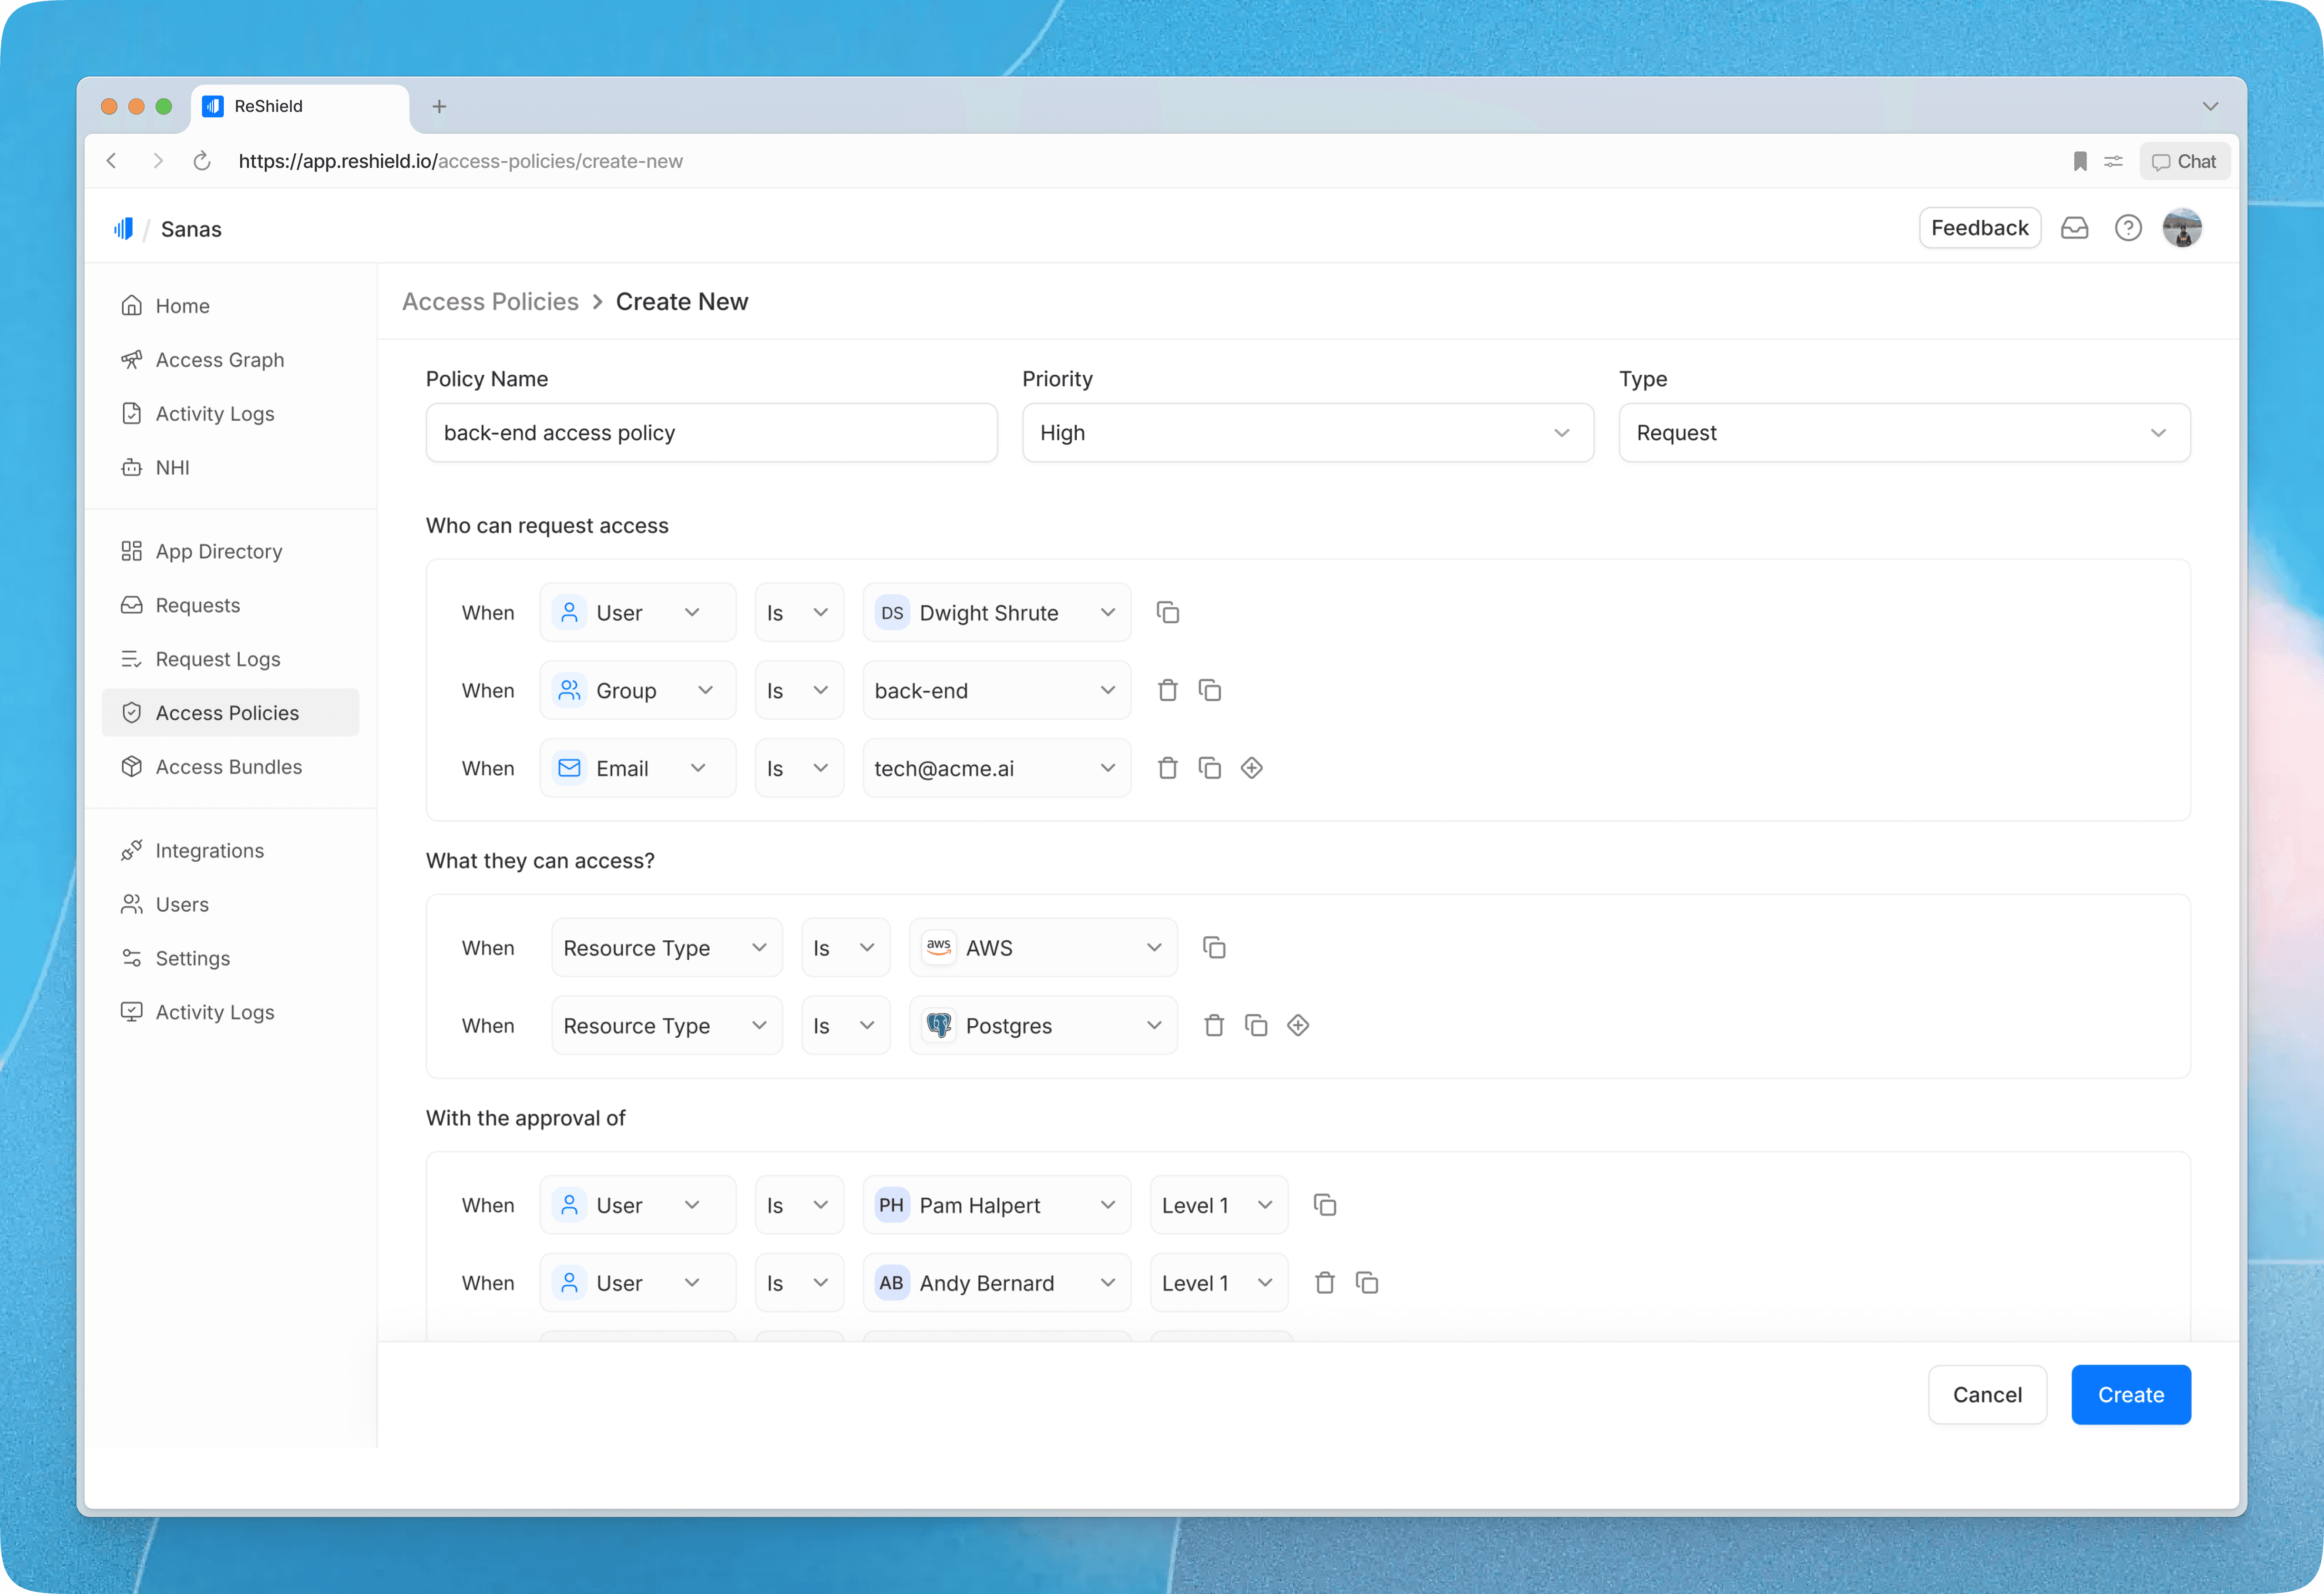Go to Access Graph in sidebar
Viewport: 2324px width, 1594px height.
point(219,360)
